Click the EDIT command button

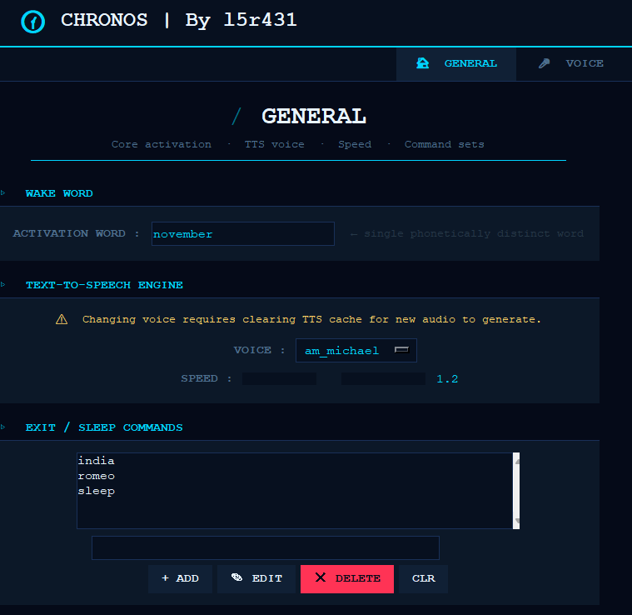256,578
